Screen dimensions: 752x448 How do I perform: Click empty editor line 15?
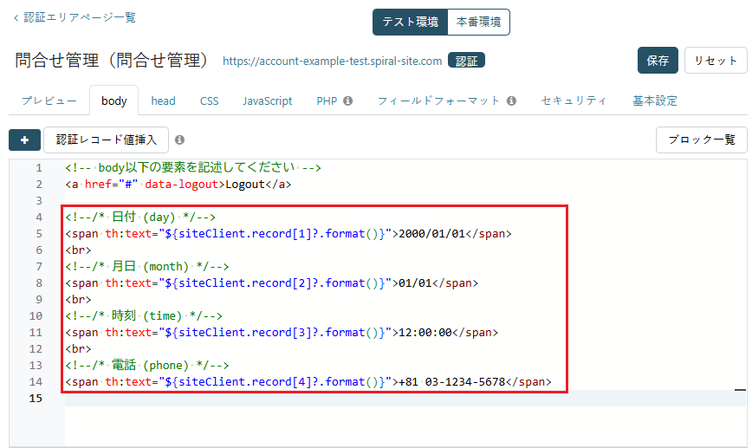(405, 398)
